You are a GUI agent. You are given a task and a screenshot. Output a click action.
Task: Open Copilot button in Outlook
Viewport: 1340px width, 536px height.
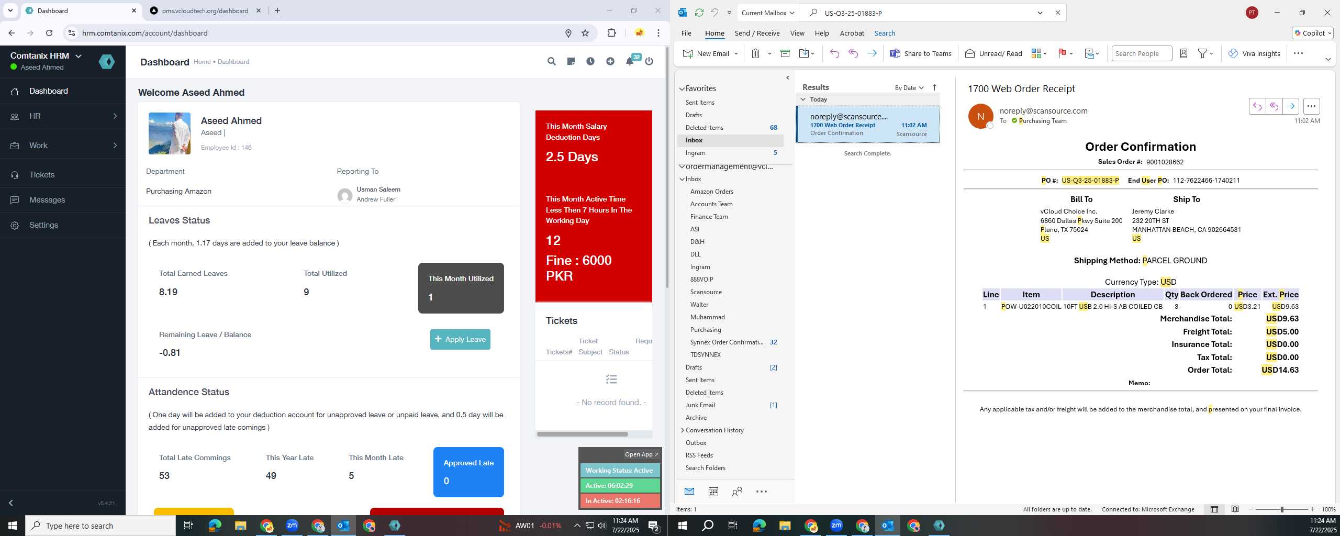[1312, 33]
